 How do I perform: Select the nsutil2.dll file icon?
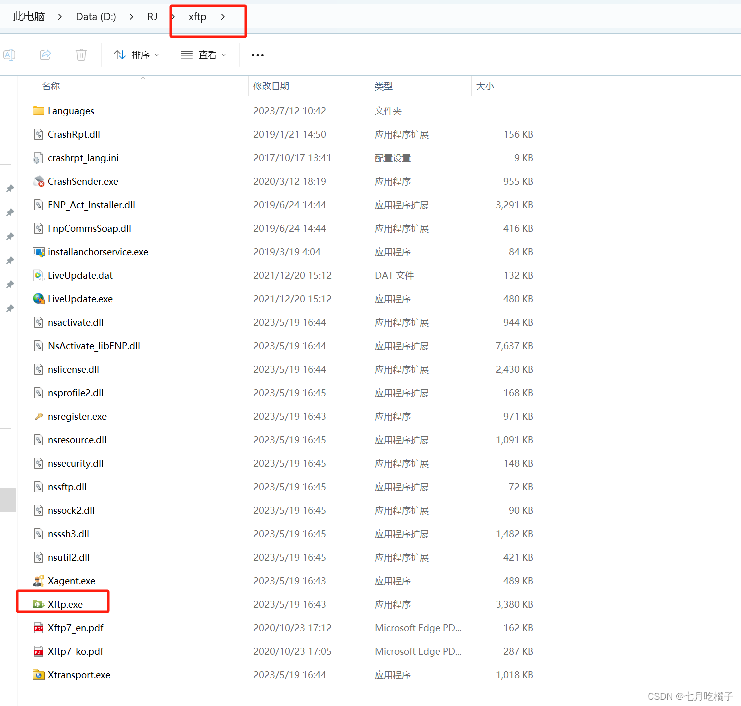click(x=38, y=557)
